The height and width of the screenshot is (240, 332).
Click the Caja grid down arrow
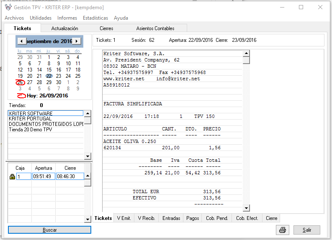(x=88, y=219)
